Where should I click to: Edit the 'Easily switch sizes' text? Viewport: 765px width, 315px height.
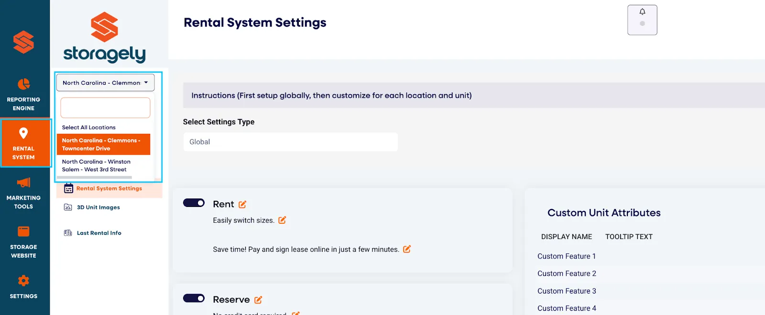point(282,220)
